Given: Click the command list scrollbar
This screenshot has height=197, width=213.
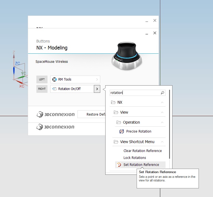Looking at the screenshot, I should 169,124.
